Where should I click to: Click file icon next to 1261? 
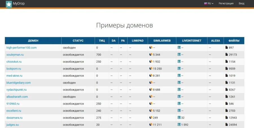(227, 97)
